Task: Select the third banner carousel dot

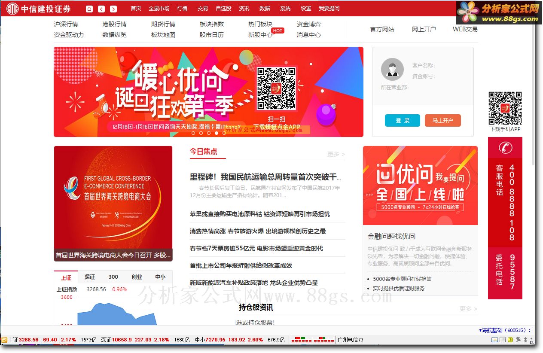Action: [209, 133]
